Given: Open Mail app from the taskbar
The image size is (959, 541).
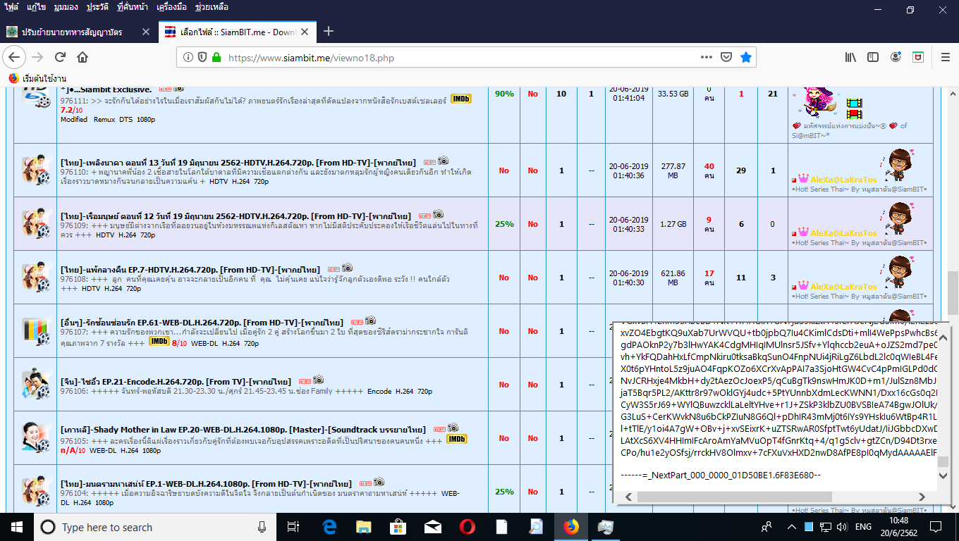Looking at the screenshot, I should point(432,527).
